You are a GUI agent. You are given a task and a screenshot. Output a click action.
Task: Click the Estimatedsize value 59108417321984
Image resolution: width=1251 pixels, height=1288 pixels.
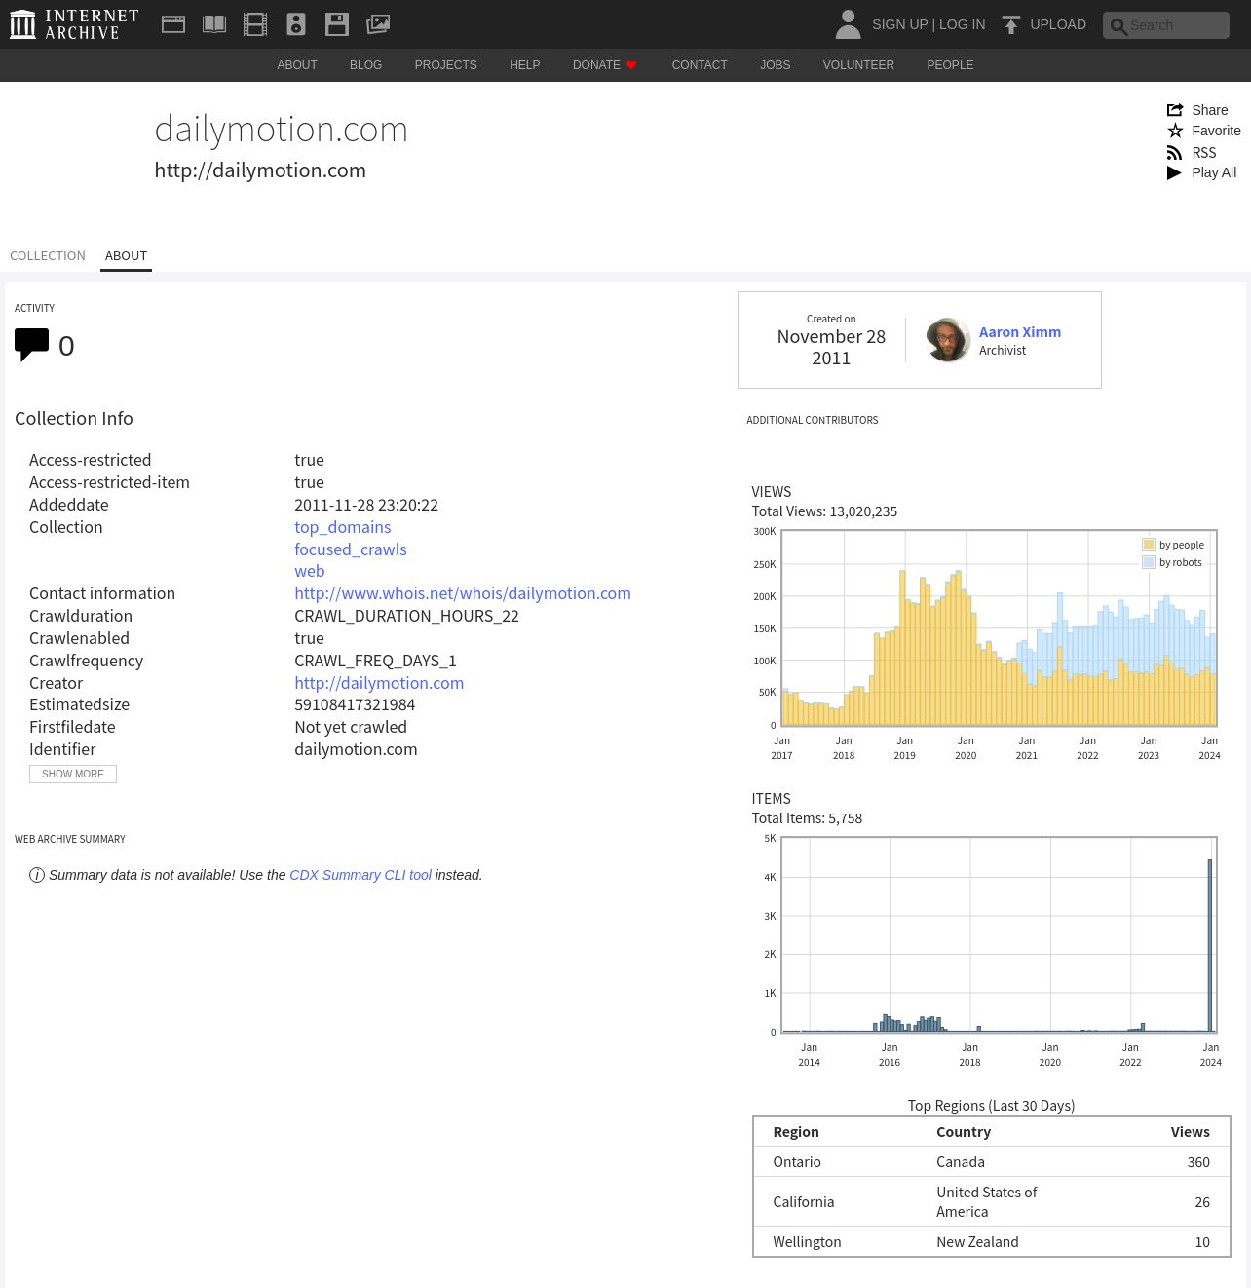pyautogui.click(x=355, y=704)
